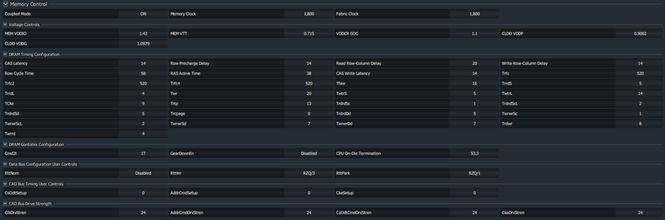Collapse CAD Bus Timing User Controls

[x=5, y=184]
